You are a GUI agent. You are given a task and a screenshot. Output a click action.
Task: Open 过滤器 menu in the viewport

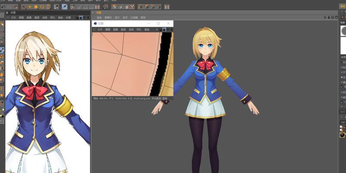point(134,17)
